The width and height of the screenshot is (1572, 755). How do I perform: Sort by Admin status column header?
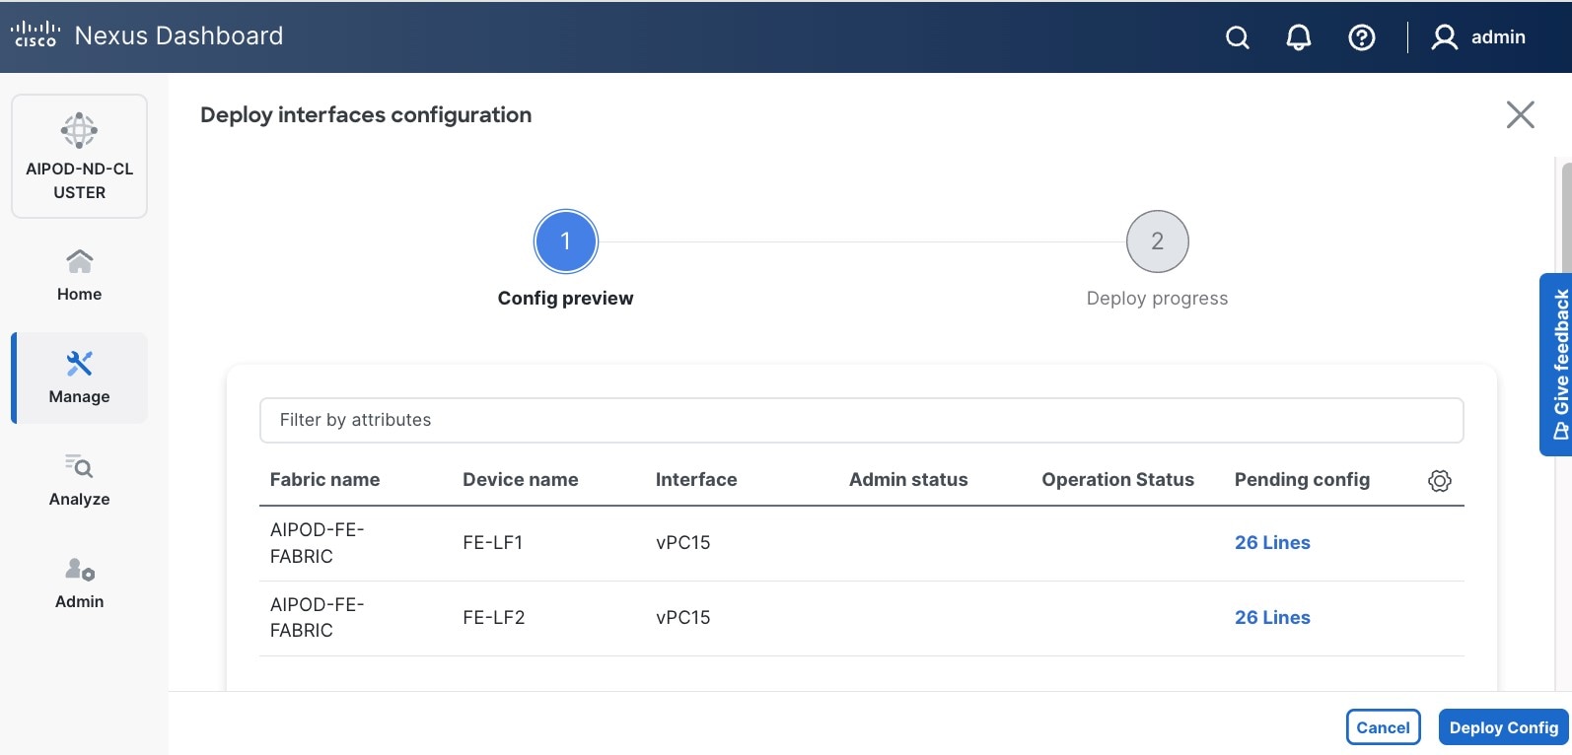click(x=908, y=480)
